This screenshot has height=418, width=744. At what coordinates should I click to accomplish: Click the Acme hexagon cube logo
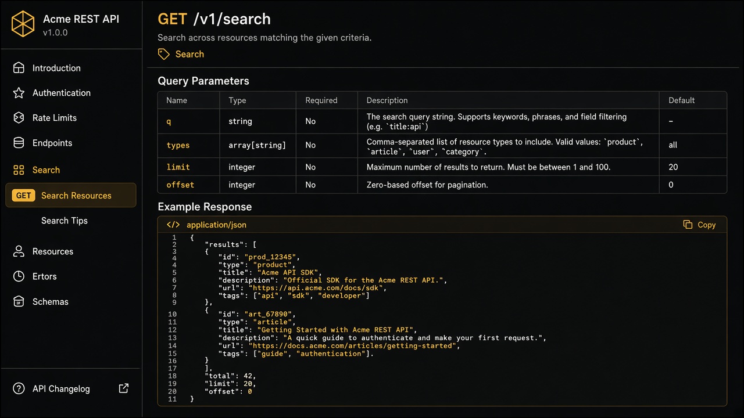pyautogui.click(x=23, y=24)
